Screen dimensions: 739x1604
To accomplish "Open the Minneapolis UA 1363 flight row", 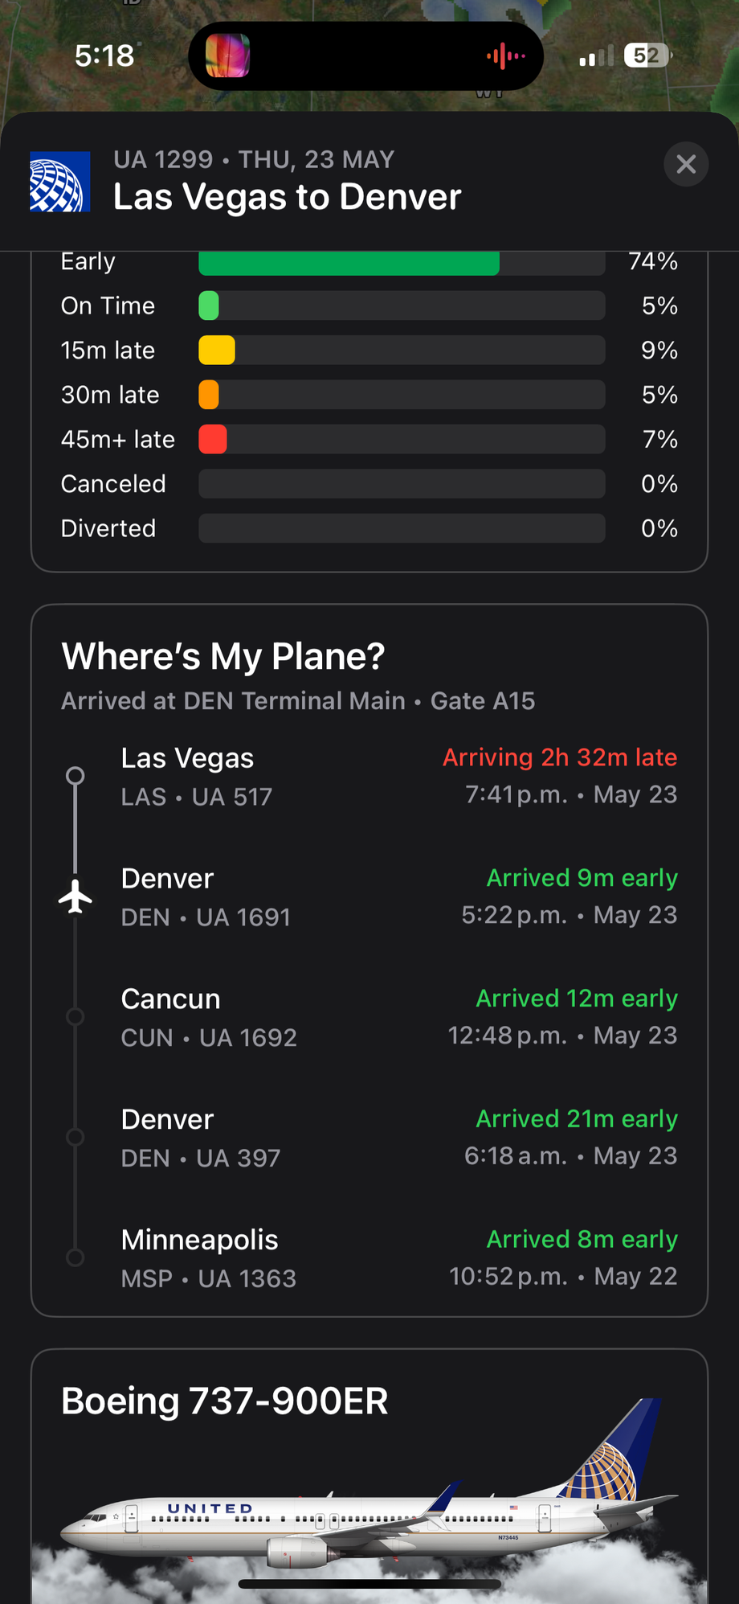I will click(369, 1259).
